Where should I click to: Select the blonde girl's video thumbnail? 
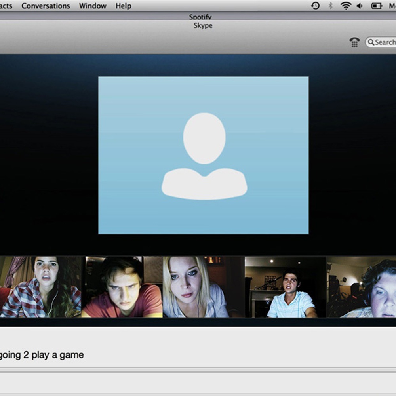(x=204, y=287)
